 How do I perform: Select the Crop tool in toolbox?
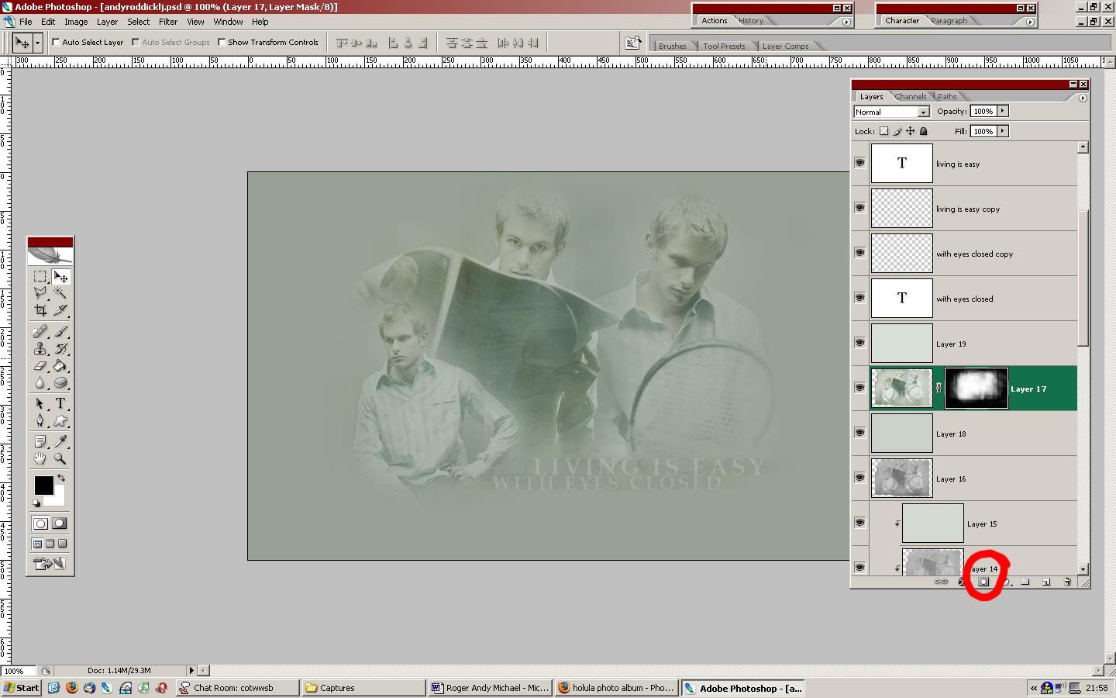[x=40, y=310]
